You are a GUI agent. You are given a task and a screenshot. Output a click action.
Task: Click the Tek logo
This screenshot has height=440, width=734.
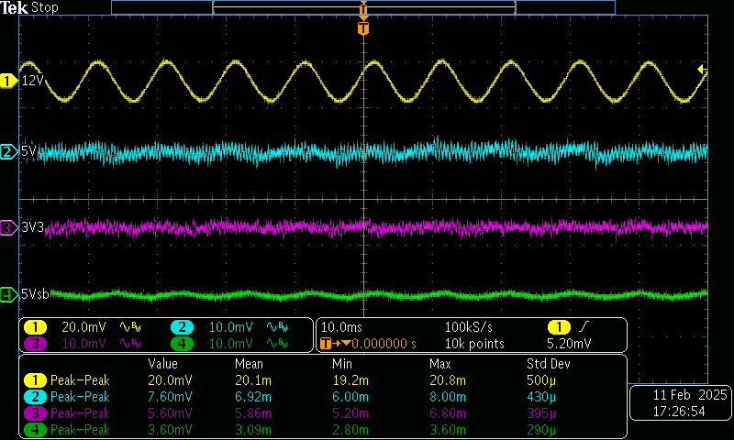tap(14, 7)
